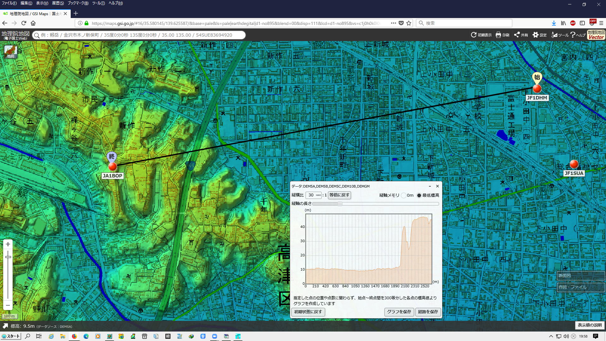The image size is (606, 341).
Task: Go back one page in browser
Action: pos(4,23)
